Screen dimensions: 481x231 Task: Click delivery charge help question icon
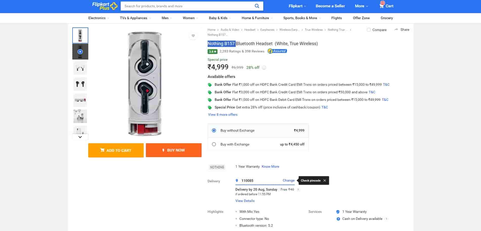[298, 190]
